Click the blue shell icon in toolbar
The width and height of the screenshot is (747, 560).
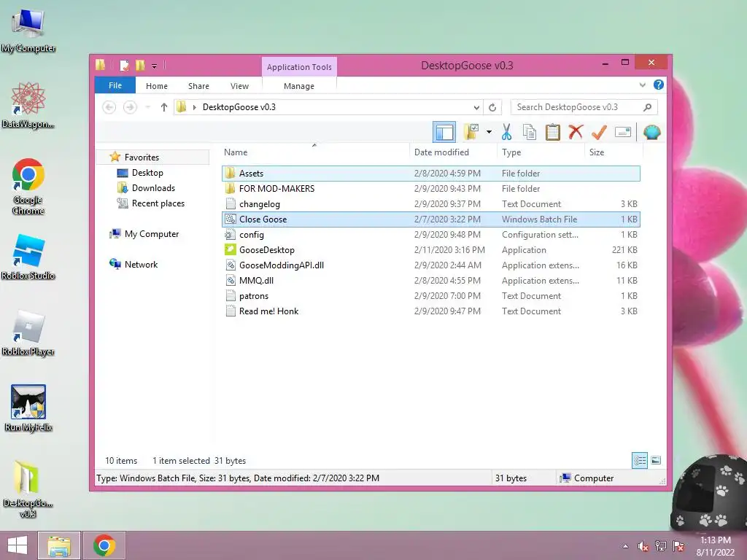pyautogui.click(x=651, y=132)
